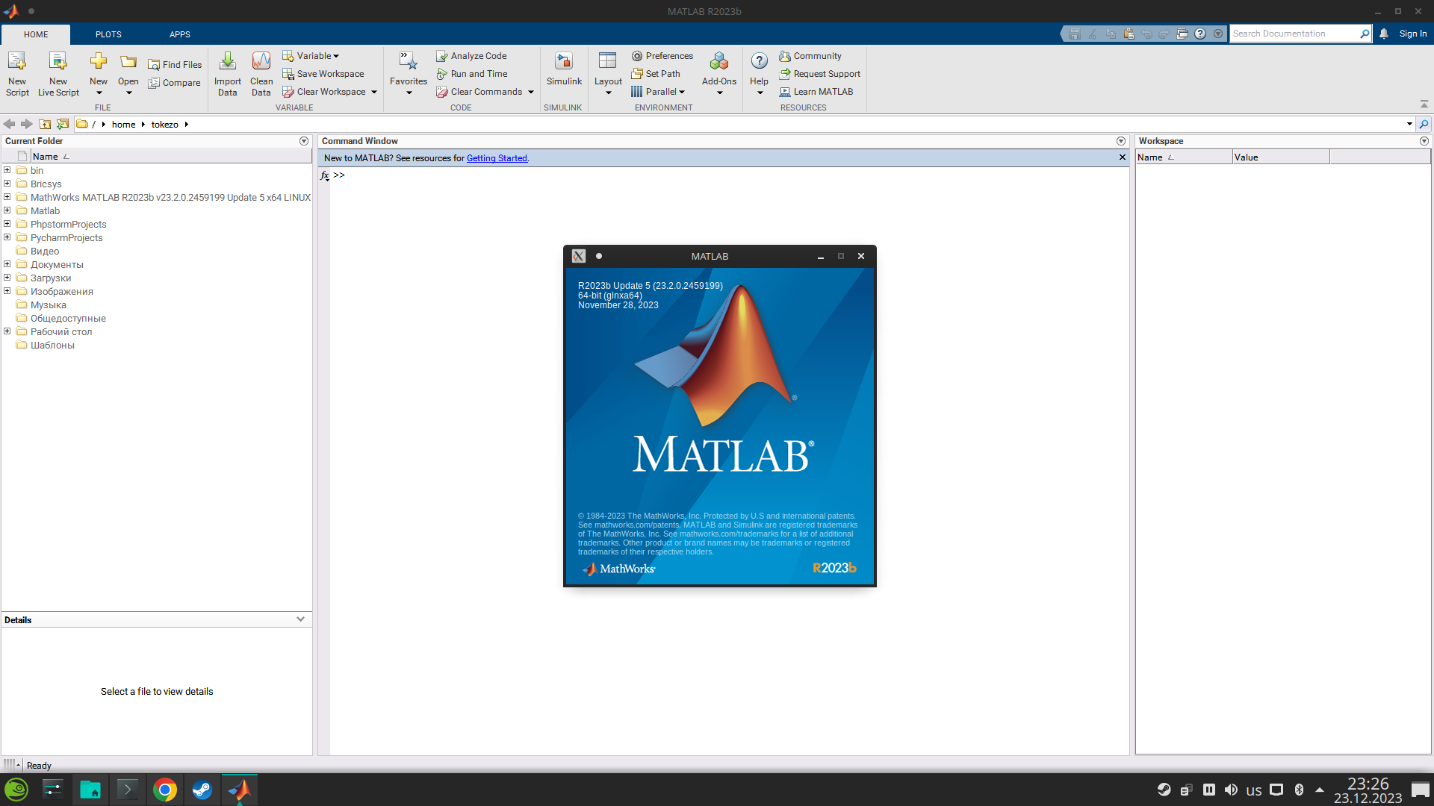The height and width of the screenshot is (806, 1434).
Task: Open the Getting Started link
Action: pos(496,157)
